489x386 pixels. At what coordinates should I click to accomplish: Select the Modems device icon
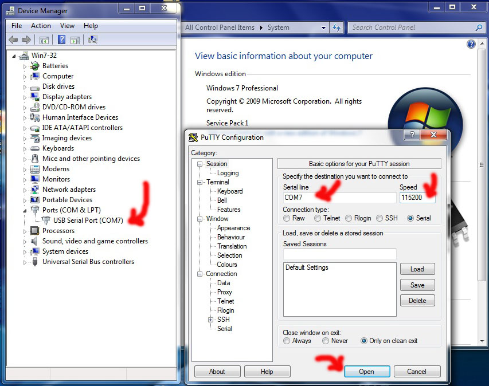[x=35, y=169]
